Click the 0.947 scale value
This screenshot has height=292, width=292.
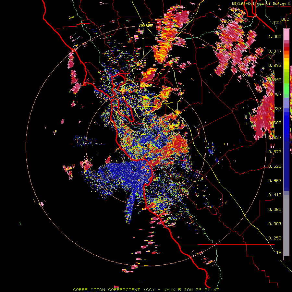pos(275,51)
